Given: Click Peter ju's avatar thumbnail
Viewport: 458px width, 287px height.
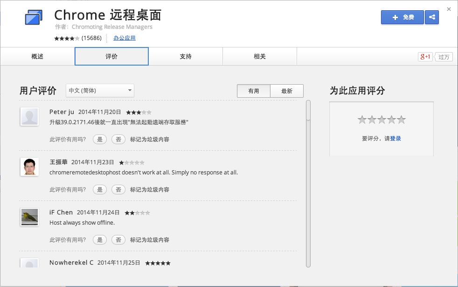Looking at the screenshot, I should click(29, 117).
